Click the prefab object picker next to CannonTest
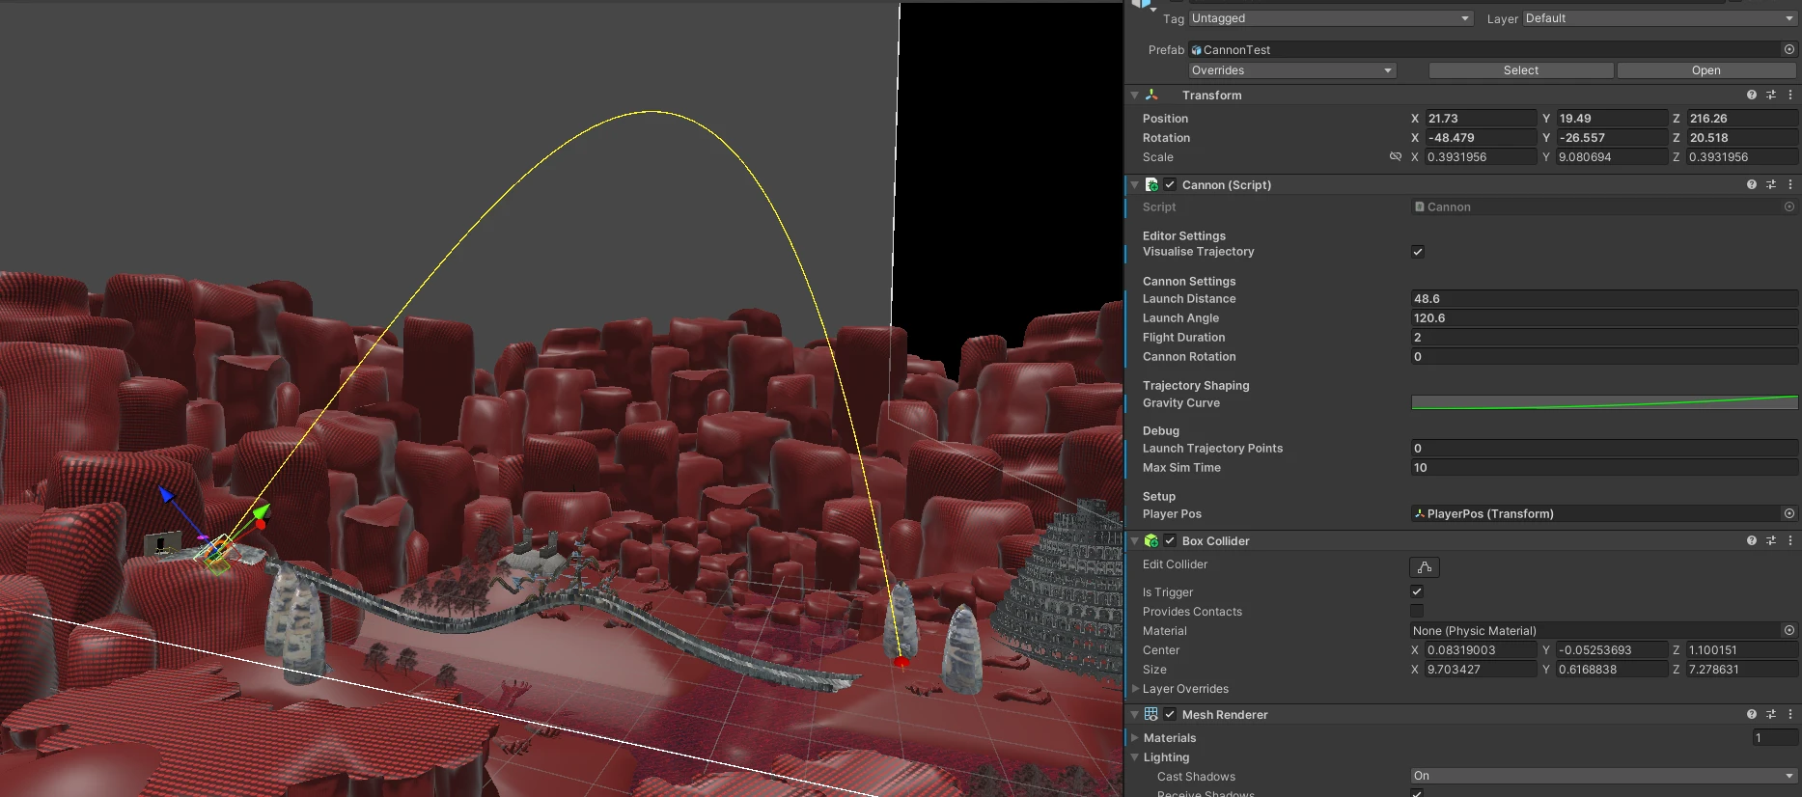The image size is (1802, 797). (x=1789, y=49)
